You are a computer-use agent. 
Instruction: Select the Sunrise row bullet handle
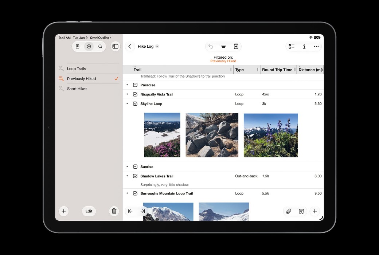[x=127, y=167]
